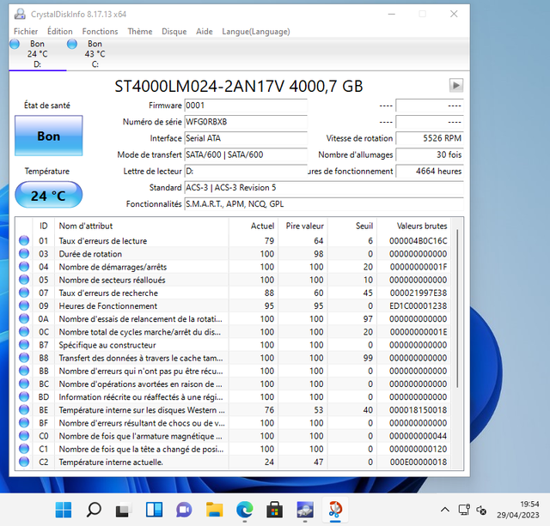
Task: Click status icon of attribute 01 row
Action: point(24,240)
